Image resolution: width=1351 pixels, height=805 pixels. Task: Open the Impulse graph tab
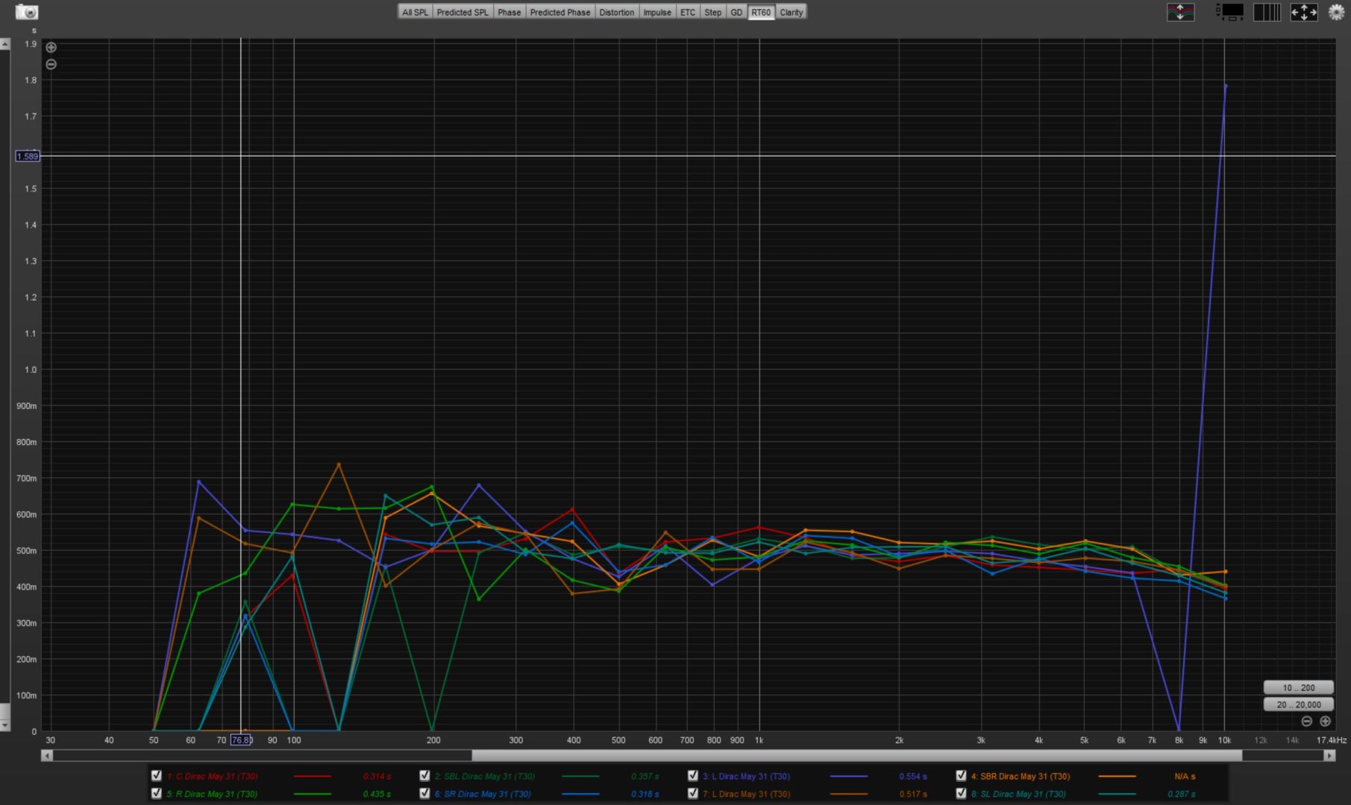pos(656,12)
